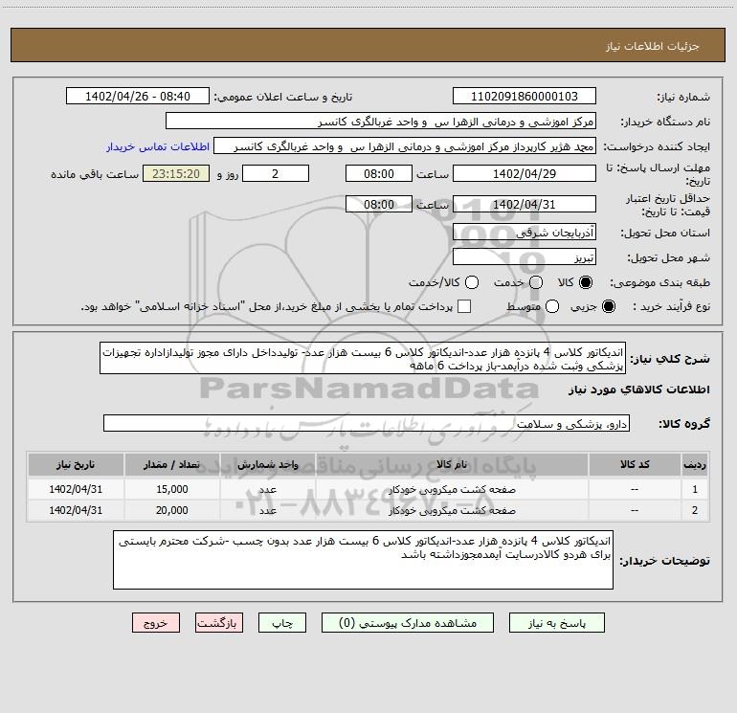The image size is (737, 713).
Task: Select the خدمت radio button
Action: 536,282
